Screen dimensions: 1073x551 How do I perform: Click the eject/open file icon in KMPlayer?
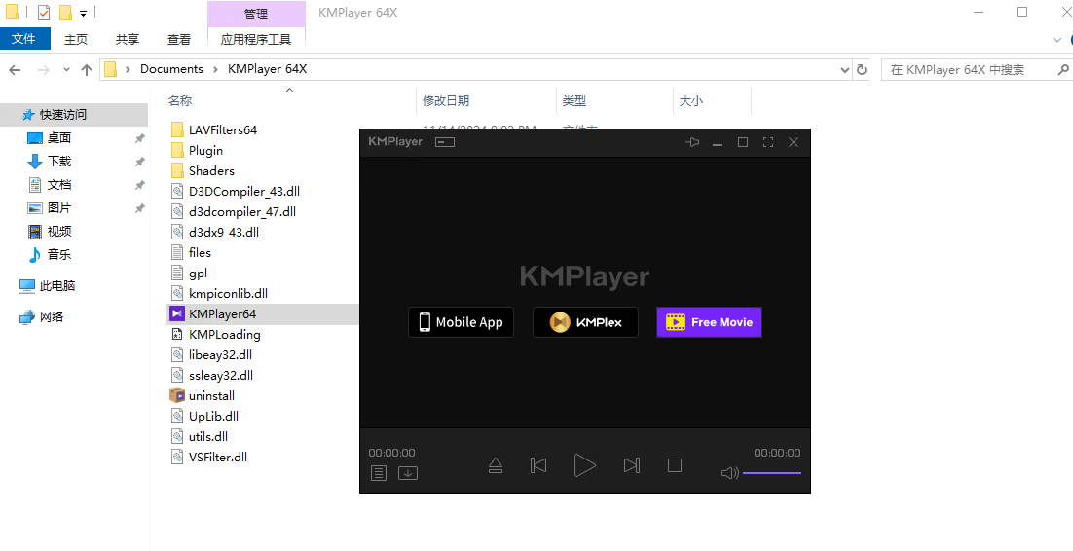496,465
